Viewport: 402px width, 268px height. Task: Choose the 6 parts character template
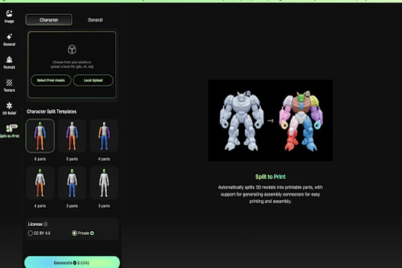pos(40,136)
